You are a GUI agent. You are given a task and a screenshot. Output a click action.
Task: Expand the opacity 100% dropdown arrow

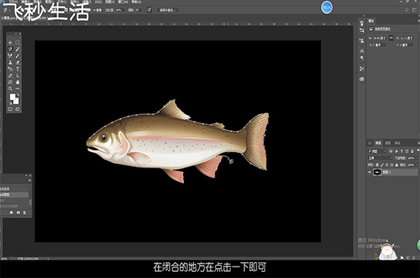click(x=417, y=158)
